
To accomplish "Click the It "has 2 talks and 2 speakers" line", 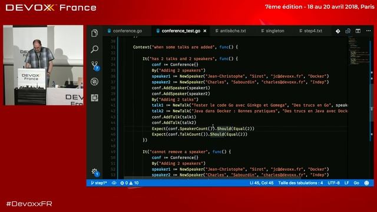I will tap(190, 59).
